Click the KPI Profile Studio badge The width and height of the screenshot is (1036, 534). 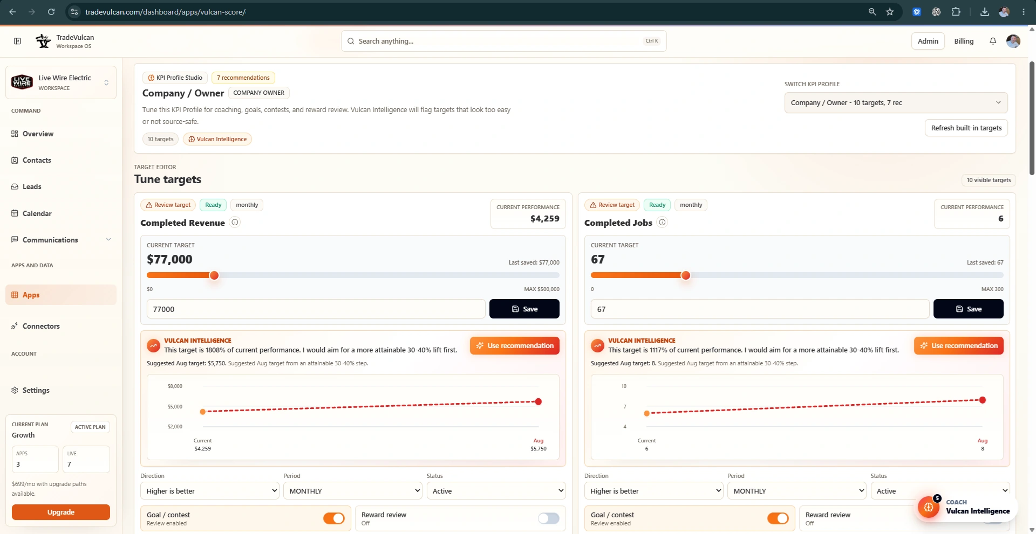click(x=175, y=78)
